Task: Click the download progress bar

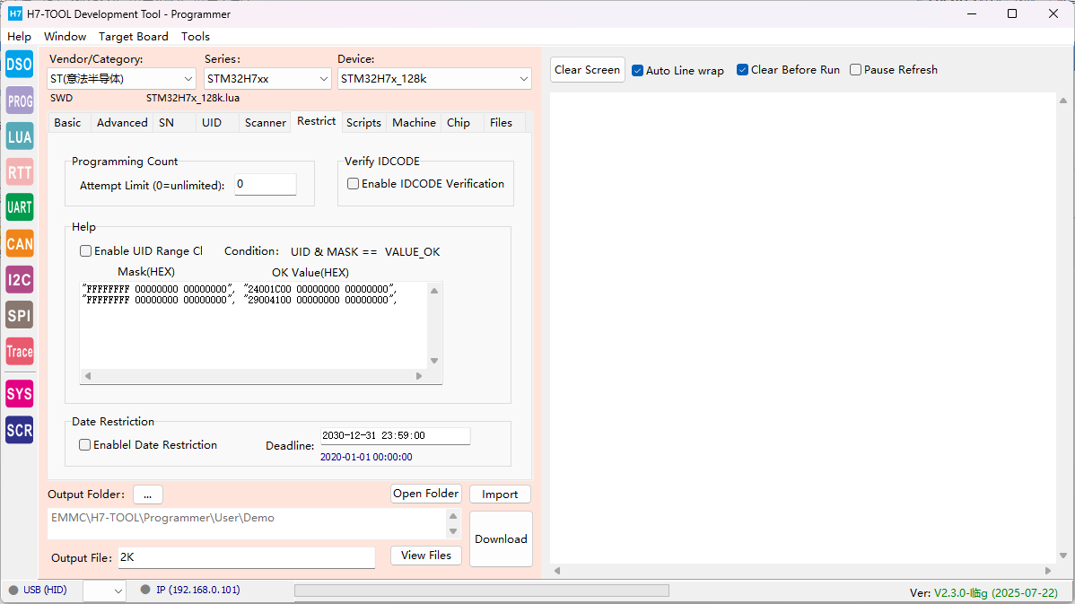Action: point(482,591)
